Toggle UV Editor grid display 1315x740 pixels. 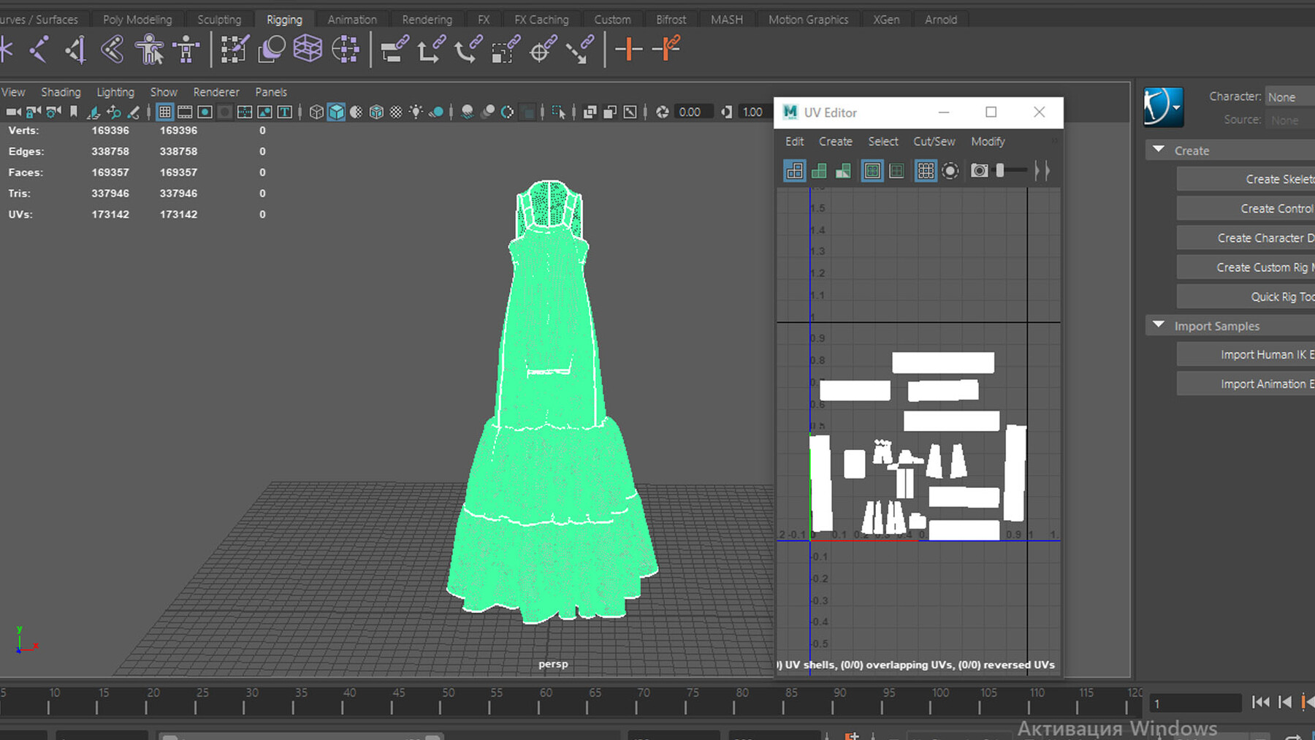pyautogui.click(x=925, y=171)
